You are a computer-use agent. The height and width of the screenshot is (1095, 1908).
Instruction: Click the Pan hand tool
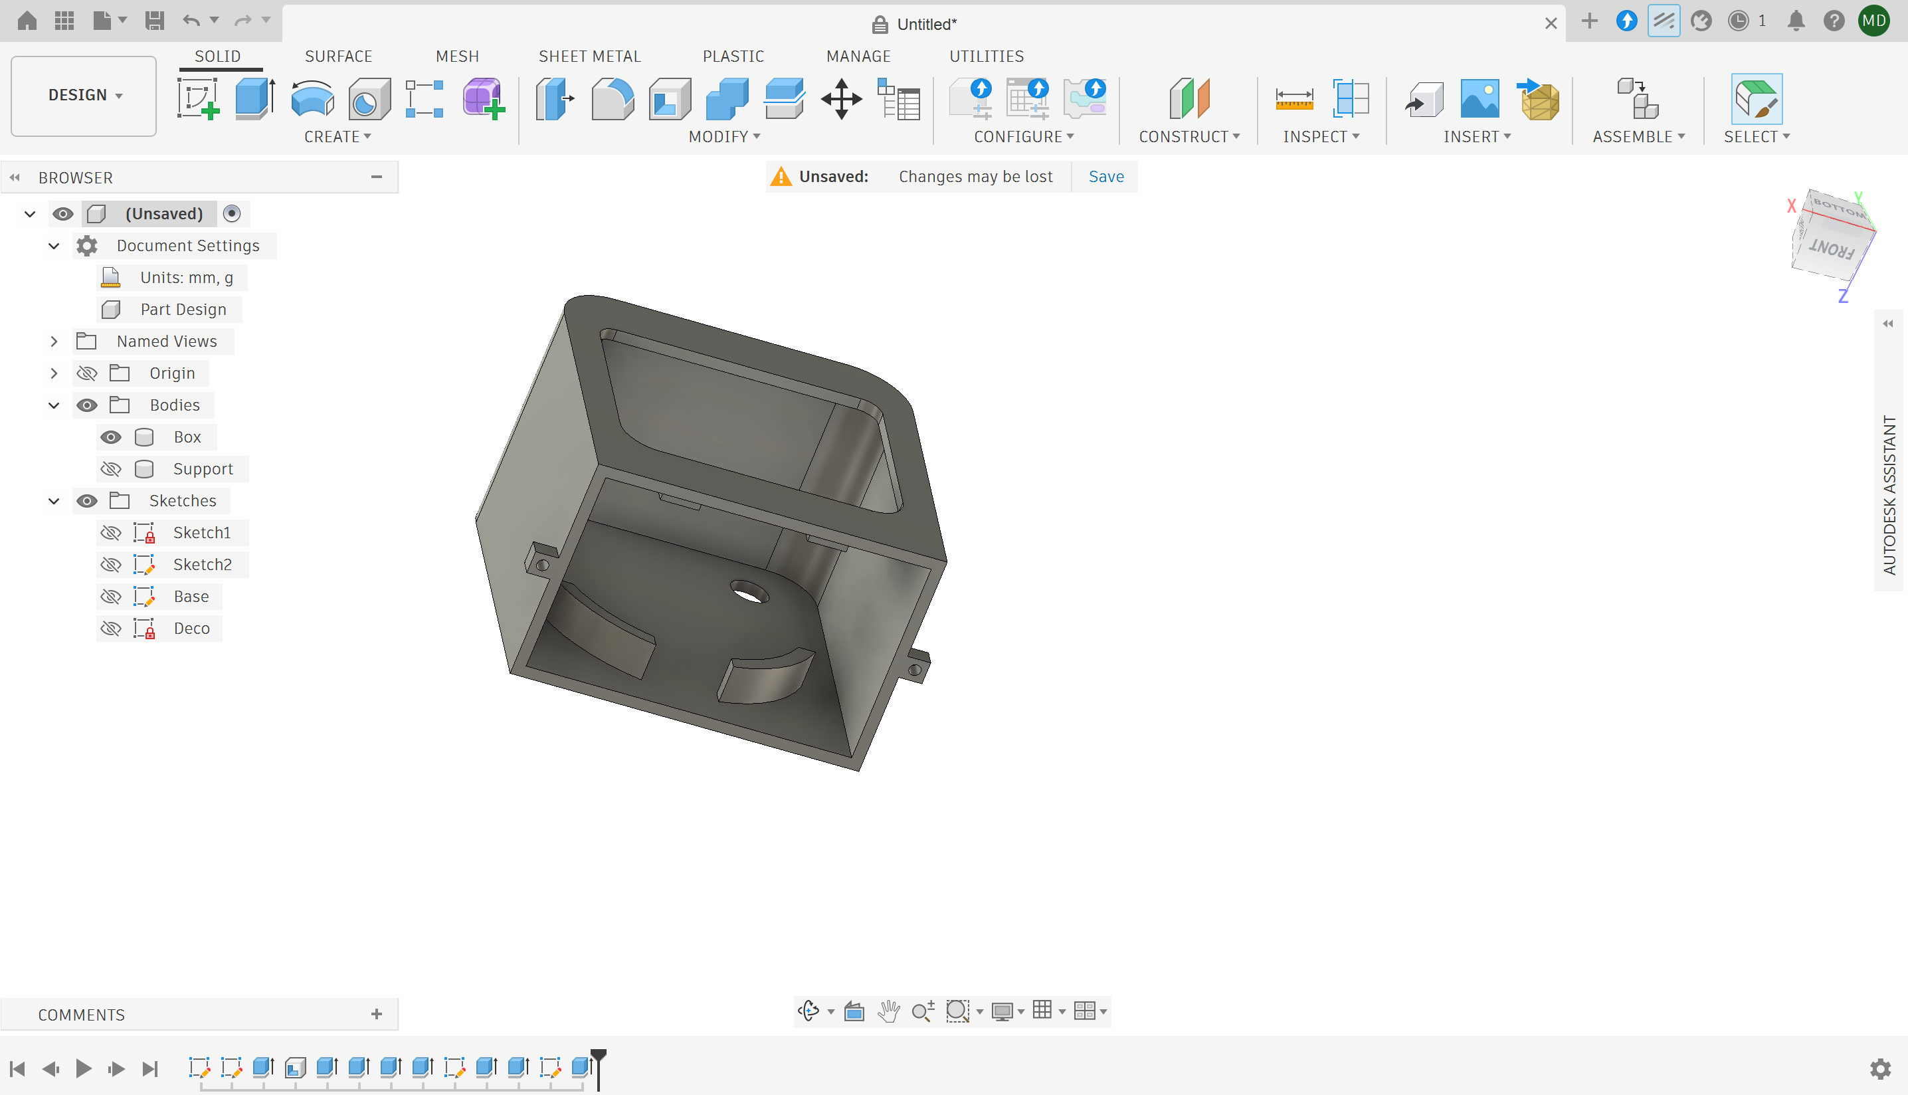889,1011
